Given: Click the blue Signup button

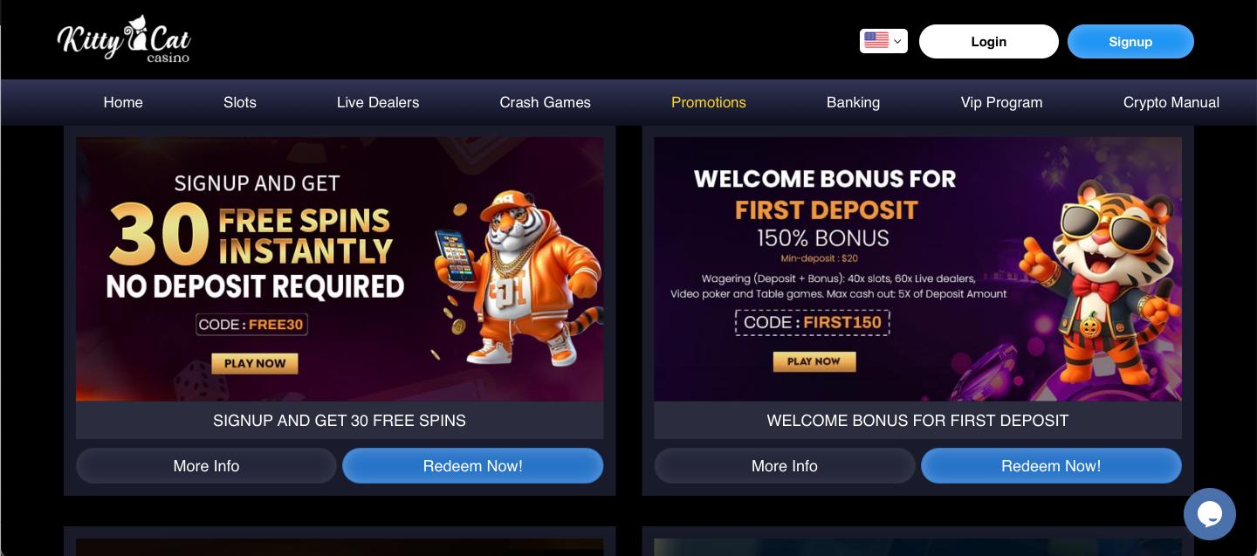Looking at the screenshot, I should 1130,42.
